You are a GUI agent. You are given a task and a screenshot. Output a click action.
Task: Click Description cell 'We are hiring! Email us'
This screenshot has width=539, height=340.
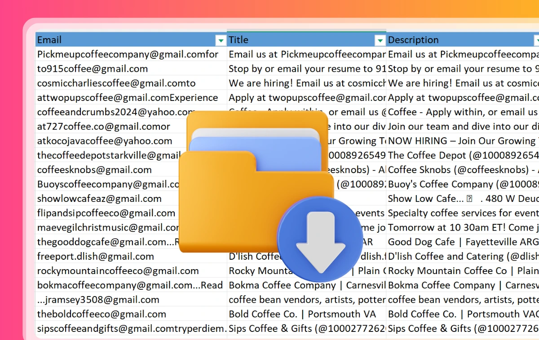click(x=463, y=83)
